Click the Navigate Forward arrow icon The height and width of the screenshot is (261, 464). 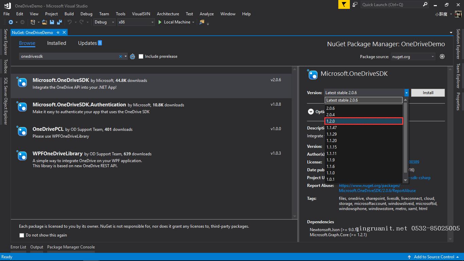pos(22,22)
